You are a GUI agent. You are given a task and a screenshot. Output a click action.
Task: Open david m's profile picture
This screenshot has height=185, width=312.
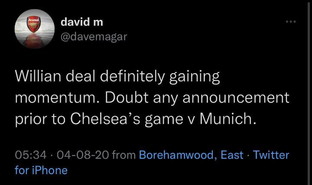(35, 29)
